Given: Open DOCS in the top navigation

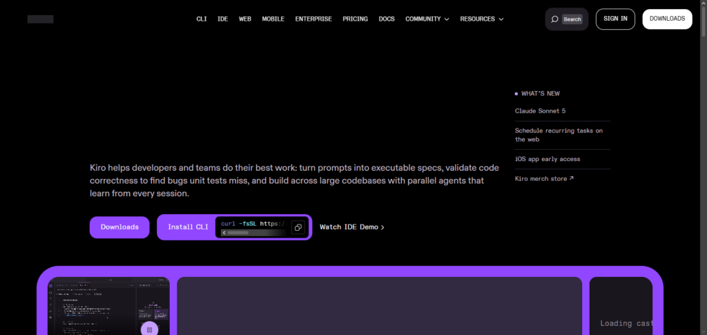Looking at the screenshot, I should pos(387,19).
